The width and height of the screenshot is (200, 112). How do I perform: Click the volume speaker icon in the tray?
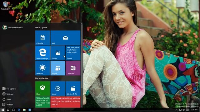(x=184, y=110)
